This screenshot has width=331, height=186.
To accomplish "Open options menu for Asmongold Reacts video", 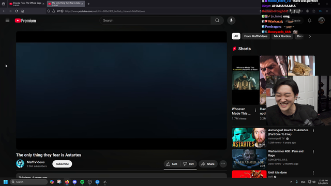I will pyautogui.click(x=313, y=131).
